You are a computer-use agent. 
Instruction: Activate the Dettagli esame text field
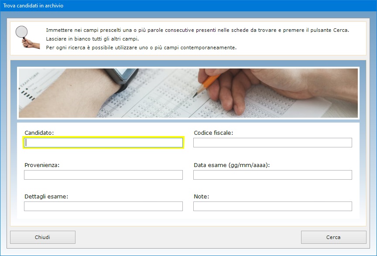[103, 206]
